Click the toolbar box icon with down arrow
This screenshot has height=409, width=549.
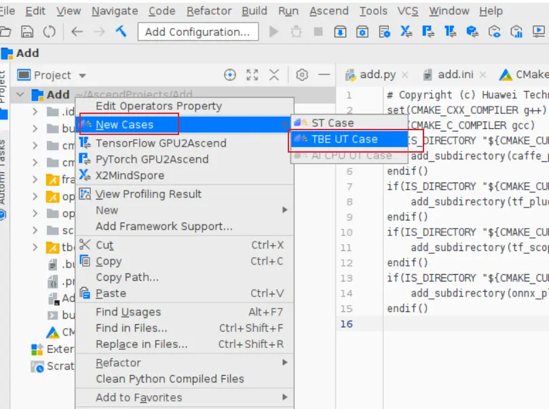coord(340,32)
